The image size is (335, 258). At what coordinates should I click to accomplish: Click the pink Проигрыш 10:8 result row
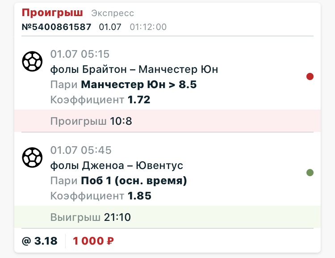[x=167, y=121]
